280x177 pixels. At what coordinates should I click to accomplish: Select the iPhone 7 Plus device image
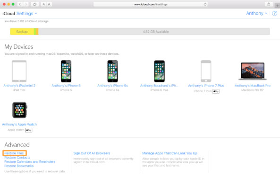coord(206,71)
